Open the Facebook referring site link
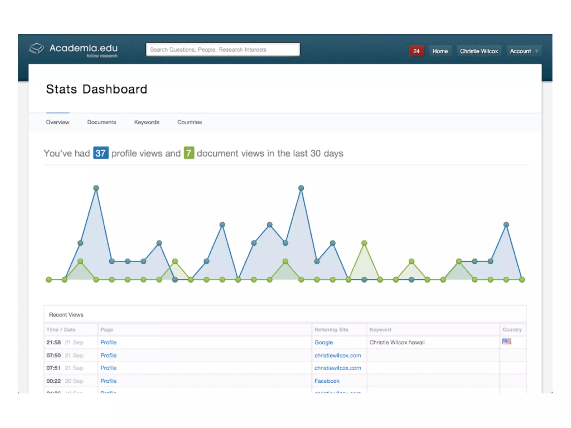Viewport: 571px width, 428px height. click(x=327, y=381)
